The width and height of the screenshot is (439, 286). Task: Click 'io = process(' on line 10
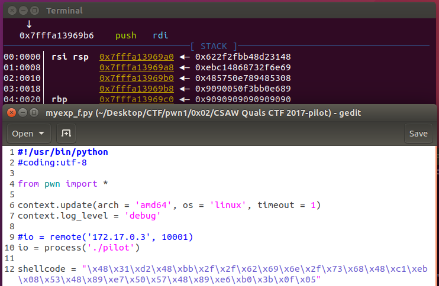pos(52,248)
